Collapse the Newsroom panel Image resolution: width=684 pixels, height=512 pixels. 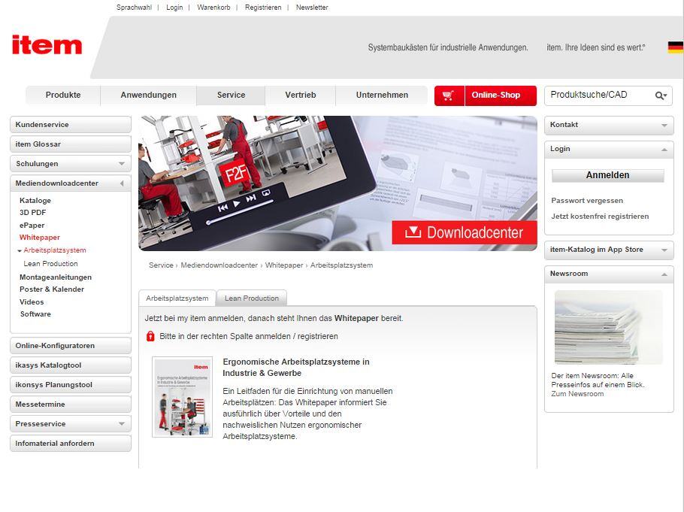664,274
